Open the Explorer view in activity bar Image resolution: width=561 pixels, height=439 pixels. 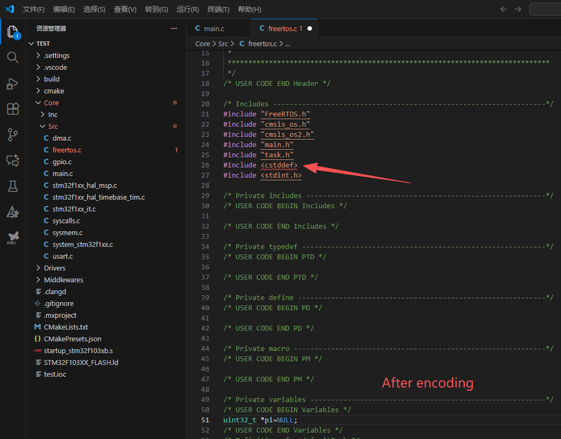pyautogui.click(x=12, y=31)
